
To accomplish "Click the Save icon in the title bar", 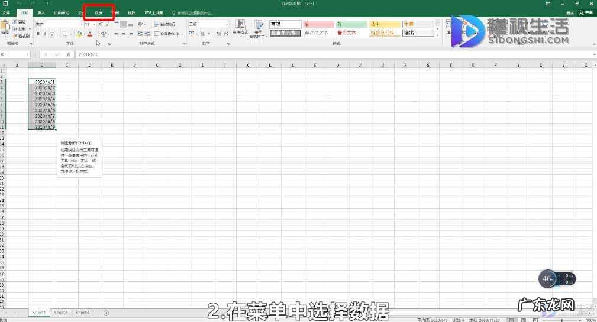I will (x=5, y=4).
